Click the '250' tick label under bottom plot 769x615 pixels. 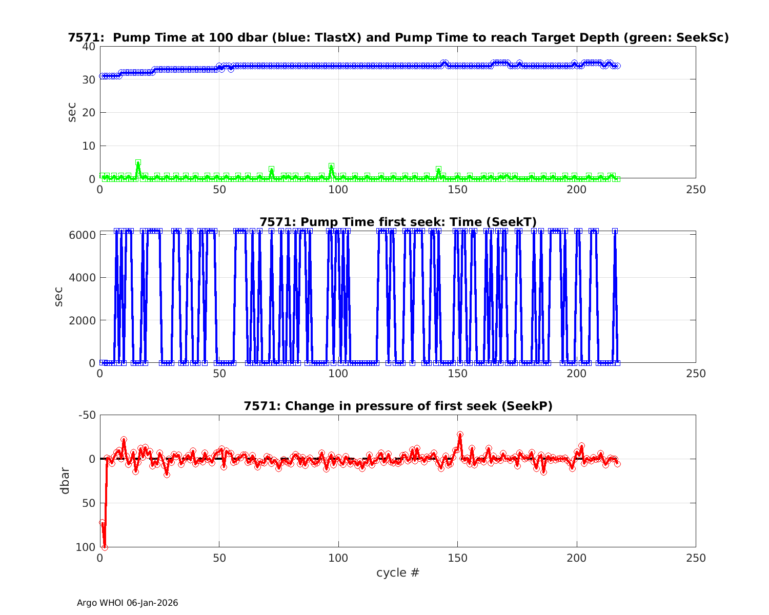click(x=695, y=558)
